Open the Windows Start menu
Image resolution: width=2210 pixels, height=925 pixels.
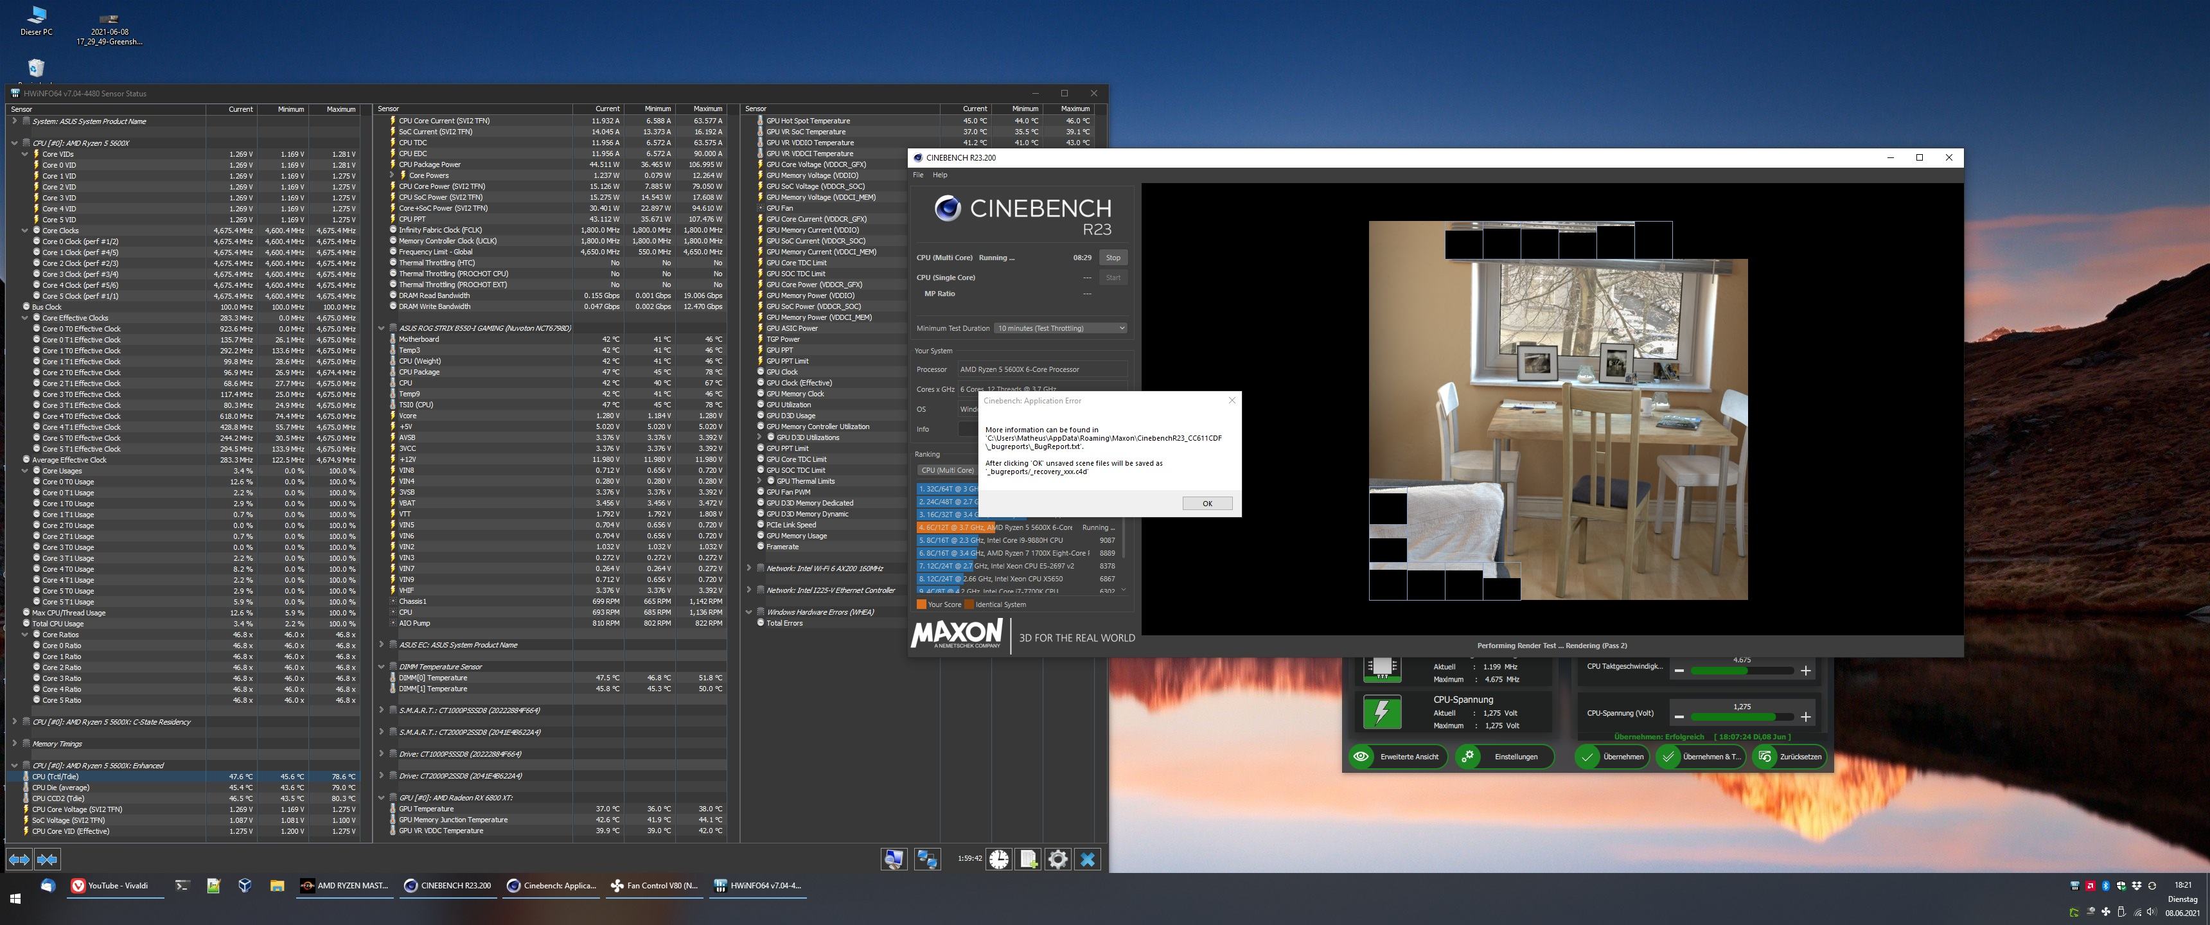15,899
